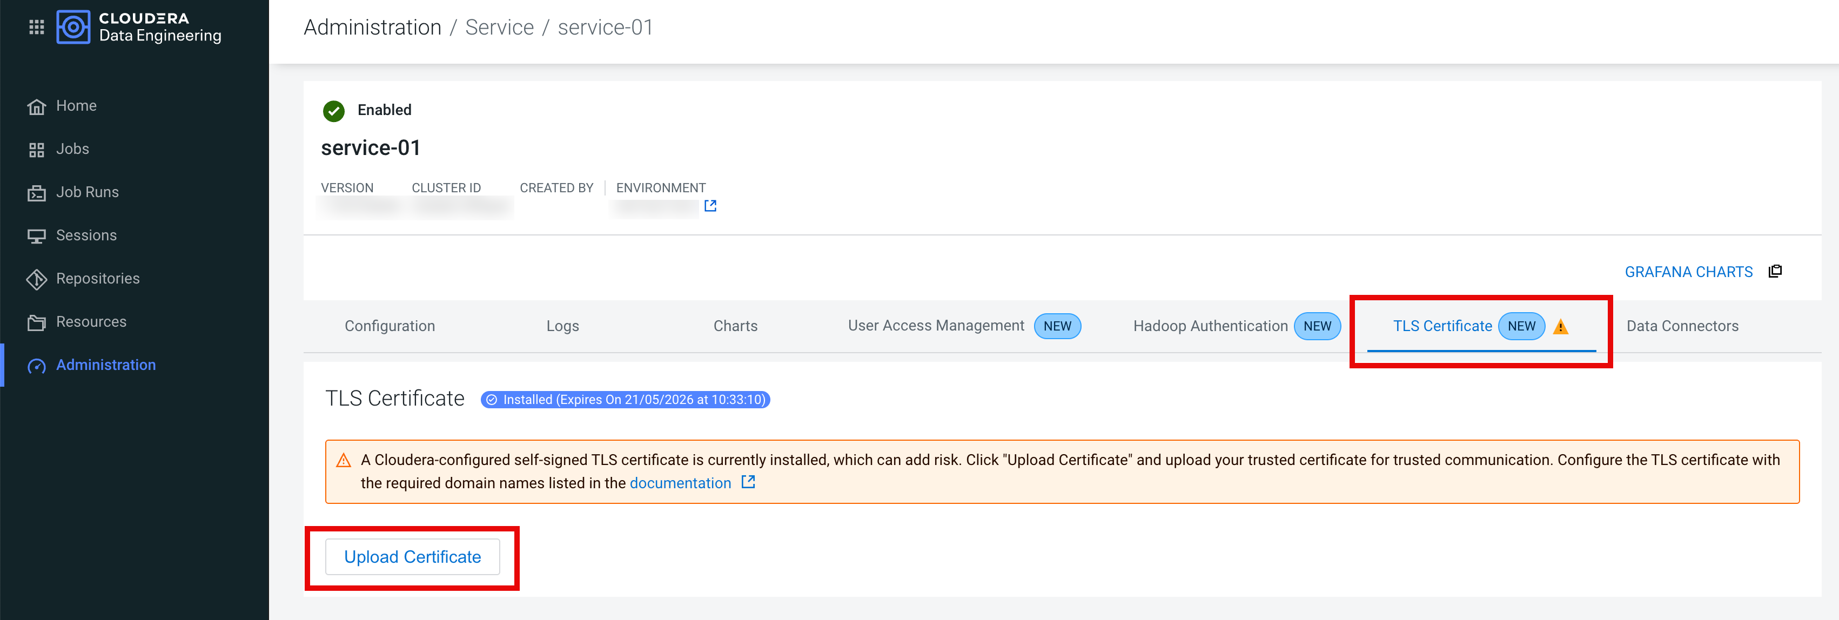Click the Grafana Charts copy icon
1839x620 pixels.
pos(1775,272)
